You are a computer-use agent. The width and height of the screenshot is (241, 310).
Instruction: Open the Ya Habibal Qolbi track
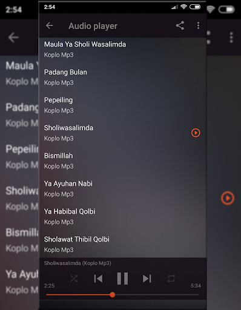pos(122,217)
